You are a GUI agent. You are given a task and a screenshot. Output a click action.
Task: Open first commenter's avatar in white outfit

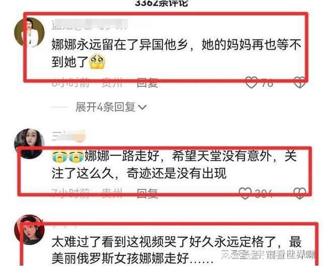(29, 32)
